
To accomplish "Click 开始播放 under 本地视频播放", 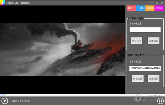I will coord(153,78).
